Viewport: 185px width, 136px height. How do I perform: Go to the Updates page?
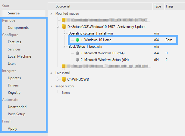tap(14, 78)
